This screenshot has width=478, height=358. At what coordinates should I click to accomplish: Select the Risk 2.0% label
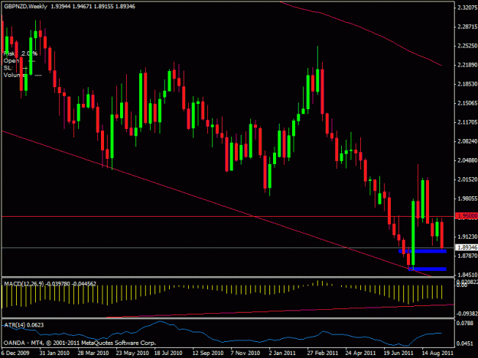click(x=21, y=53)
